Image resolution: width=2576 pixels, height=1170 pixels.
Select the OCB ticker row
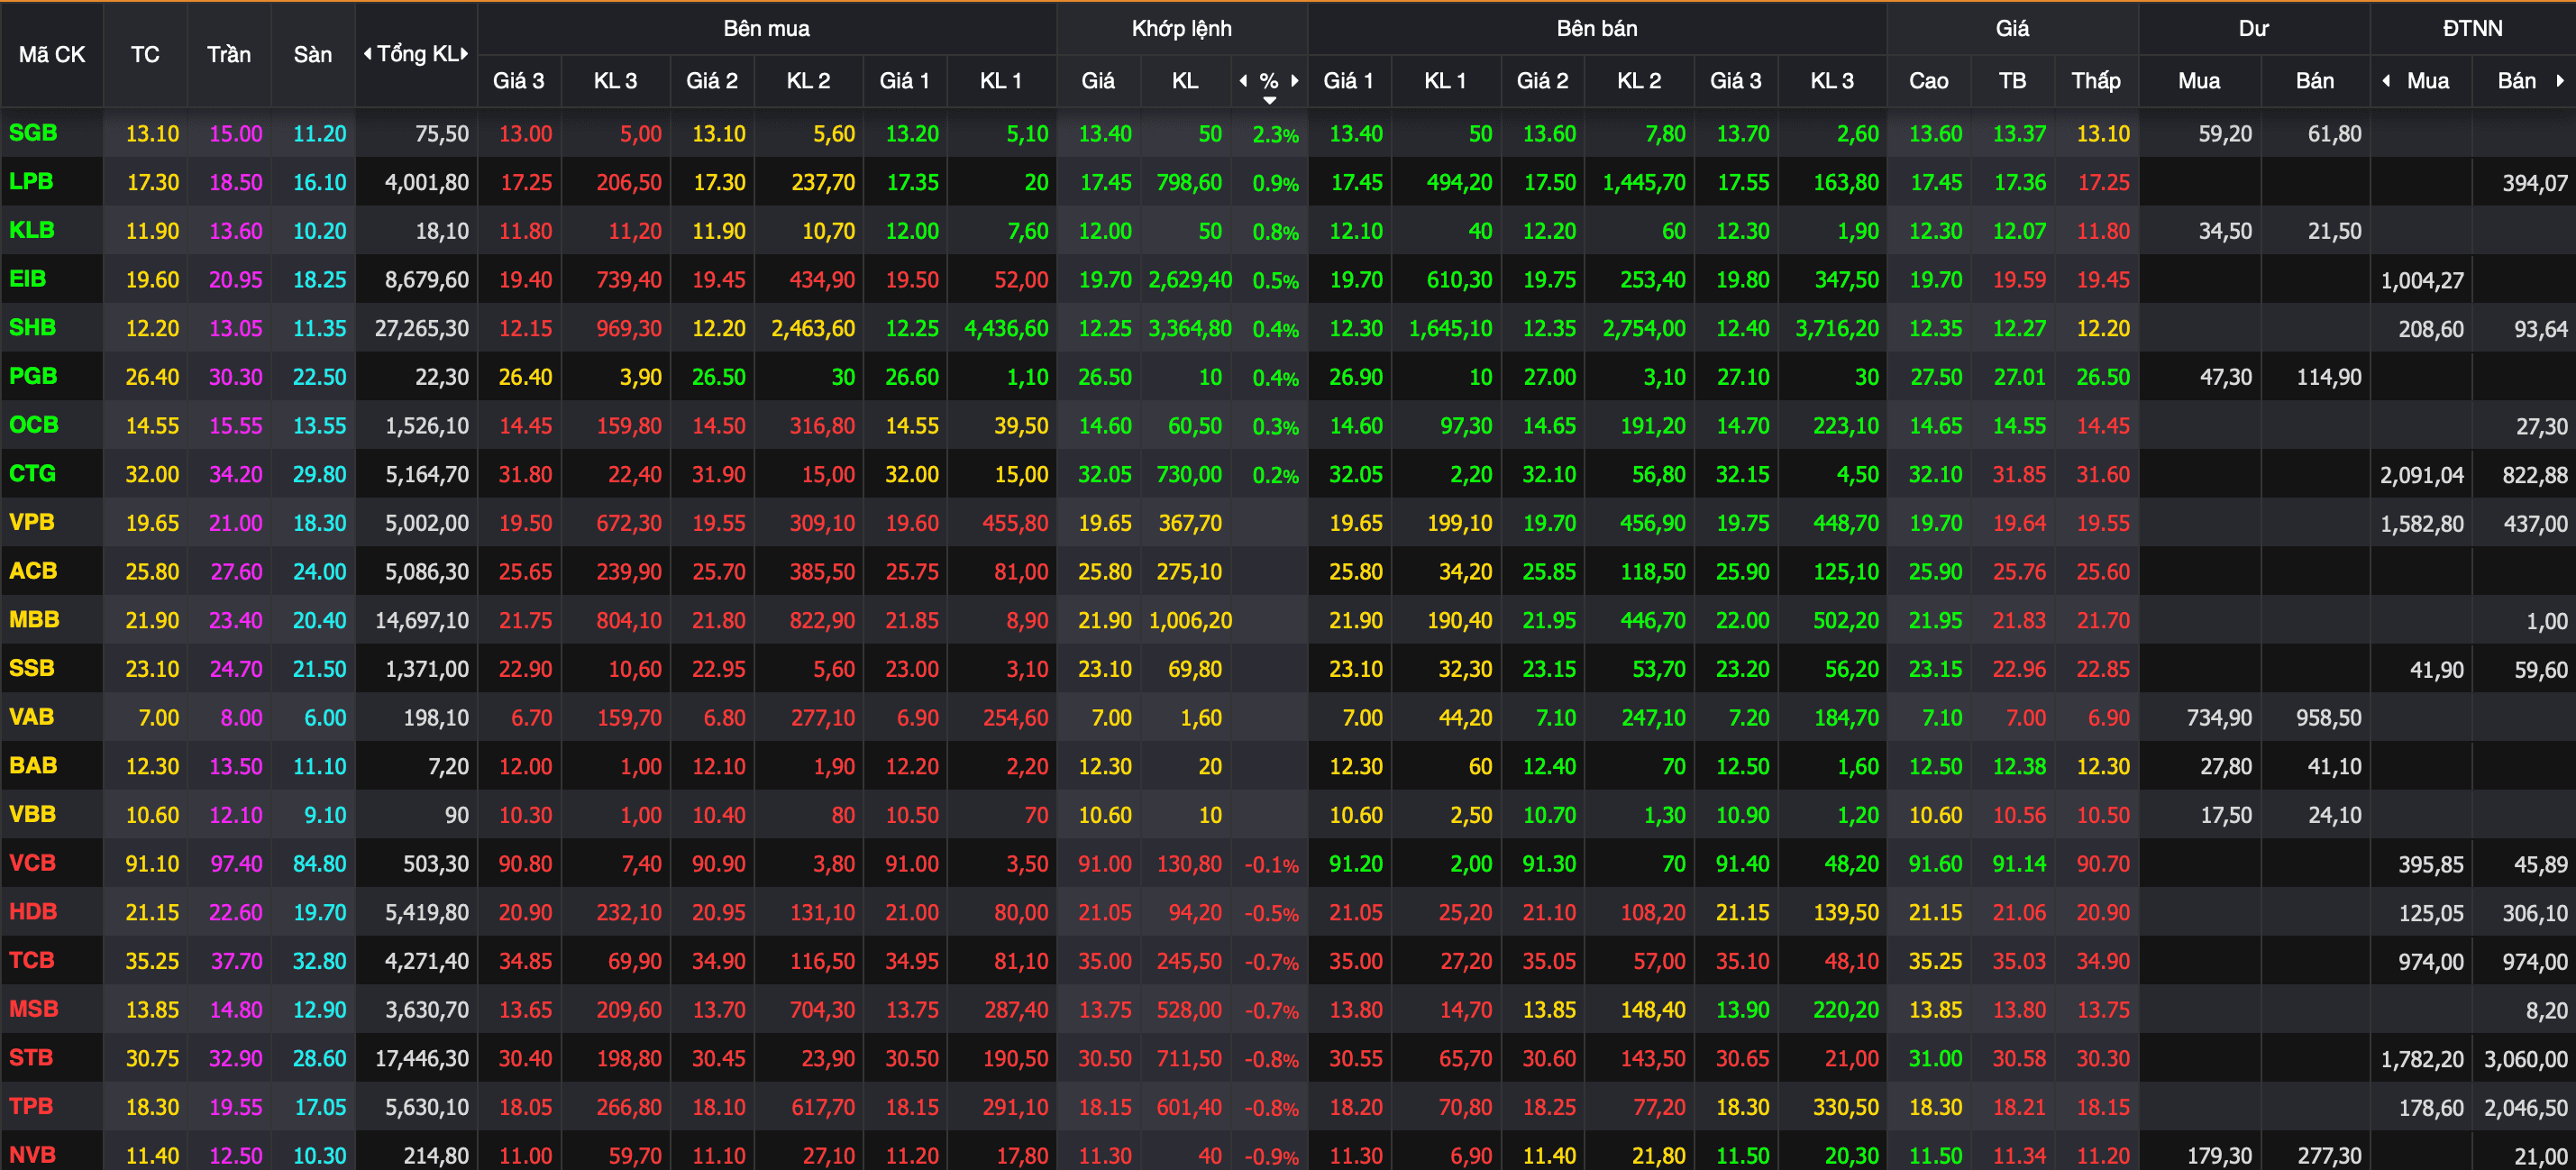tap(34, 425)
